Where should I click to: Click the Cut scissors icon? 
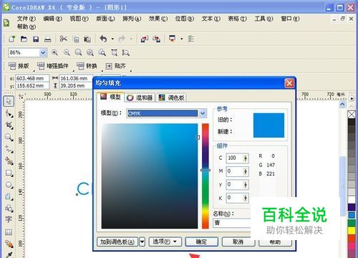tap(63, 39)
